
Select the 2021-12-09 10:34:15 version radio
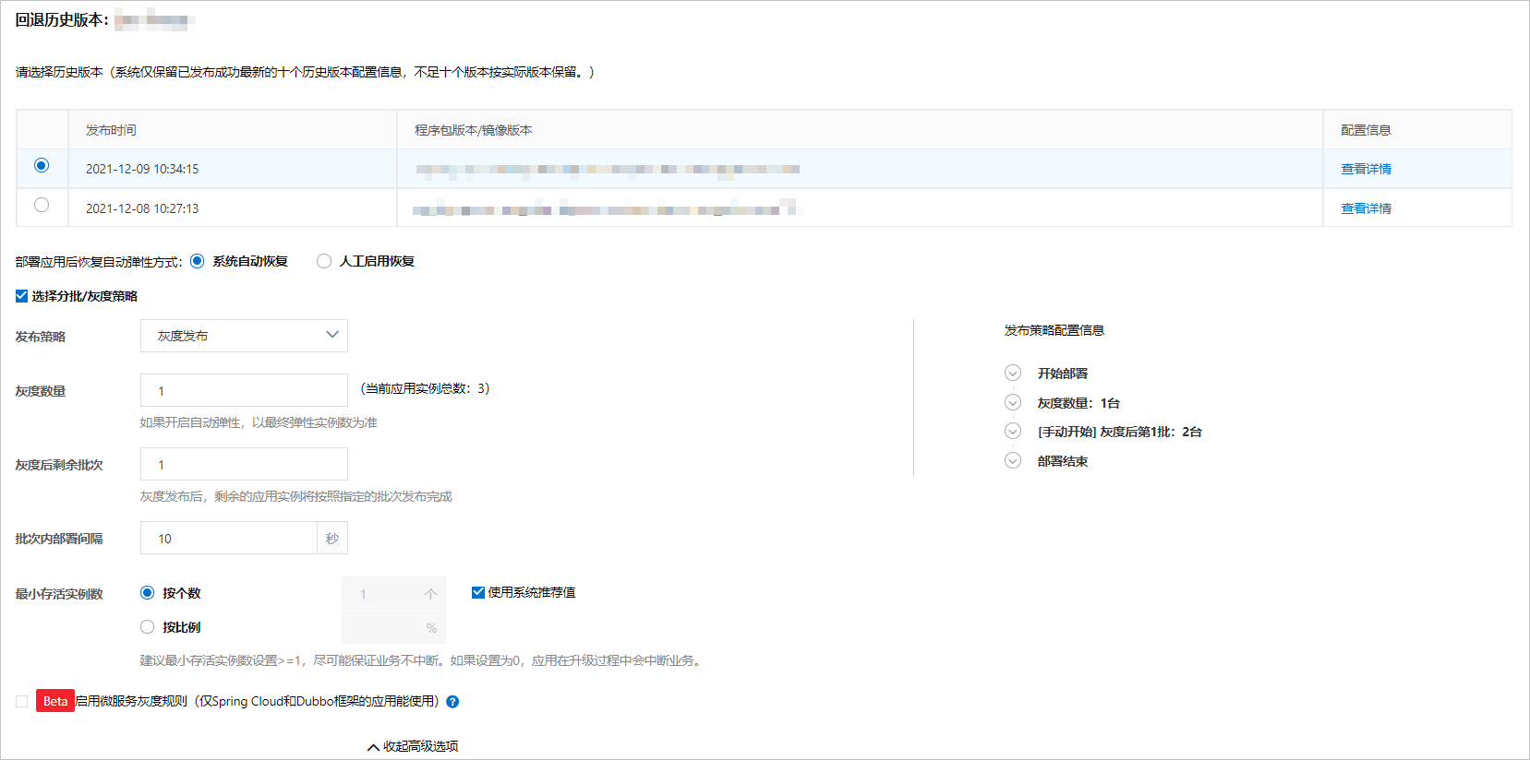pyautogui.click(x=42, y=166)
